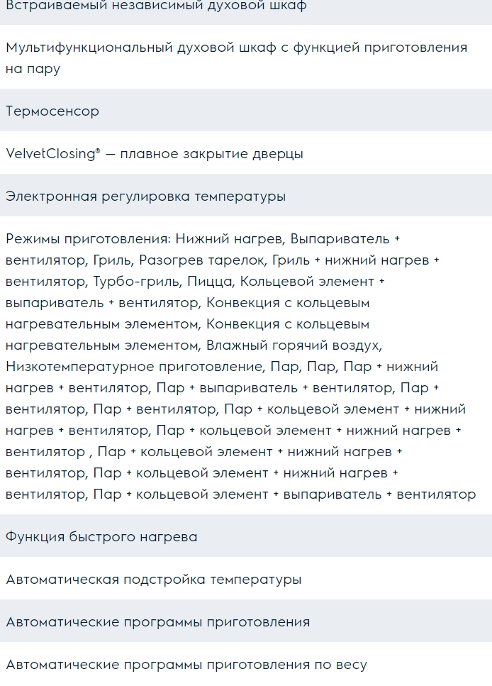Select 'Низкотемпературное приготовление' mode text
Viewport: 492px width, 686px height.
point(134,367)
